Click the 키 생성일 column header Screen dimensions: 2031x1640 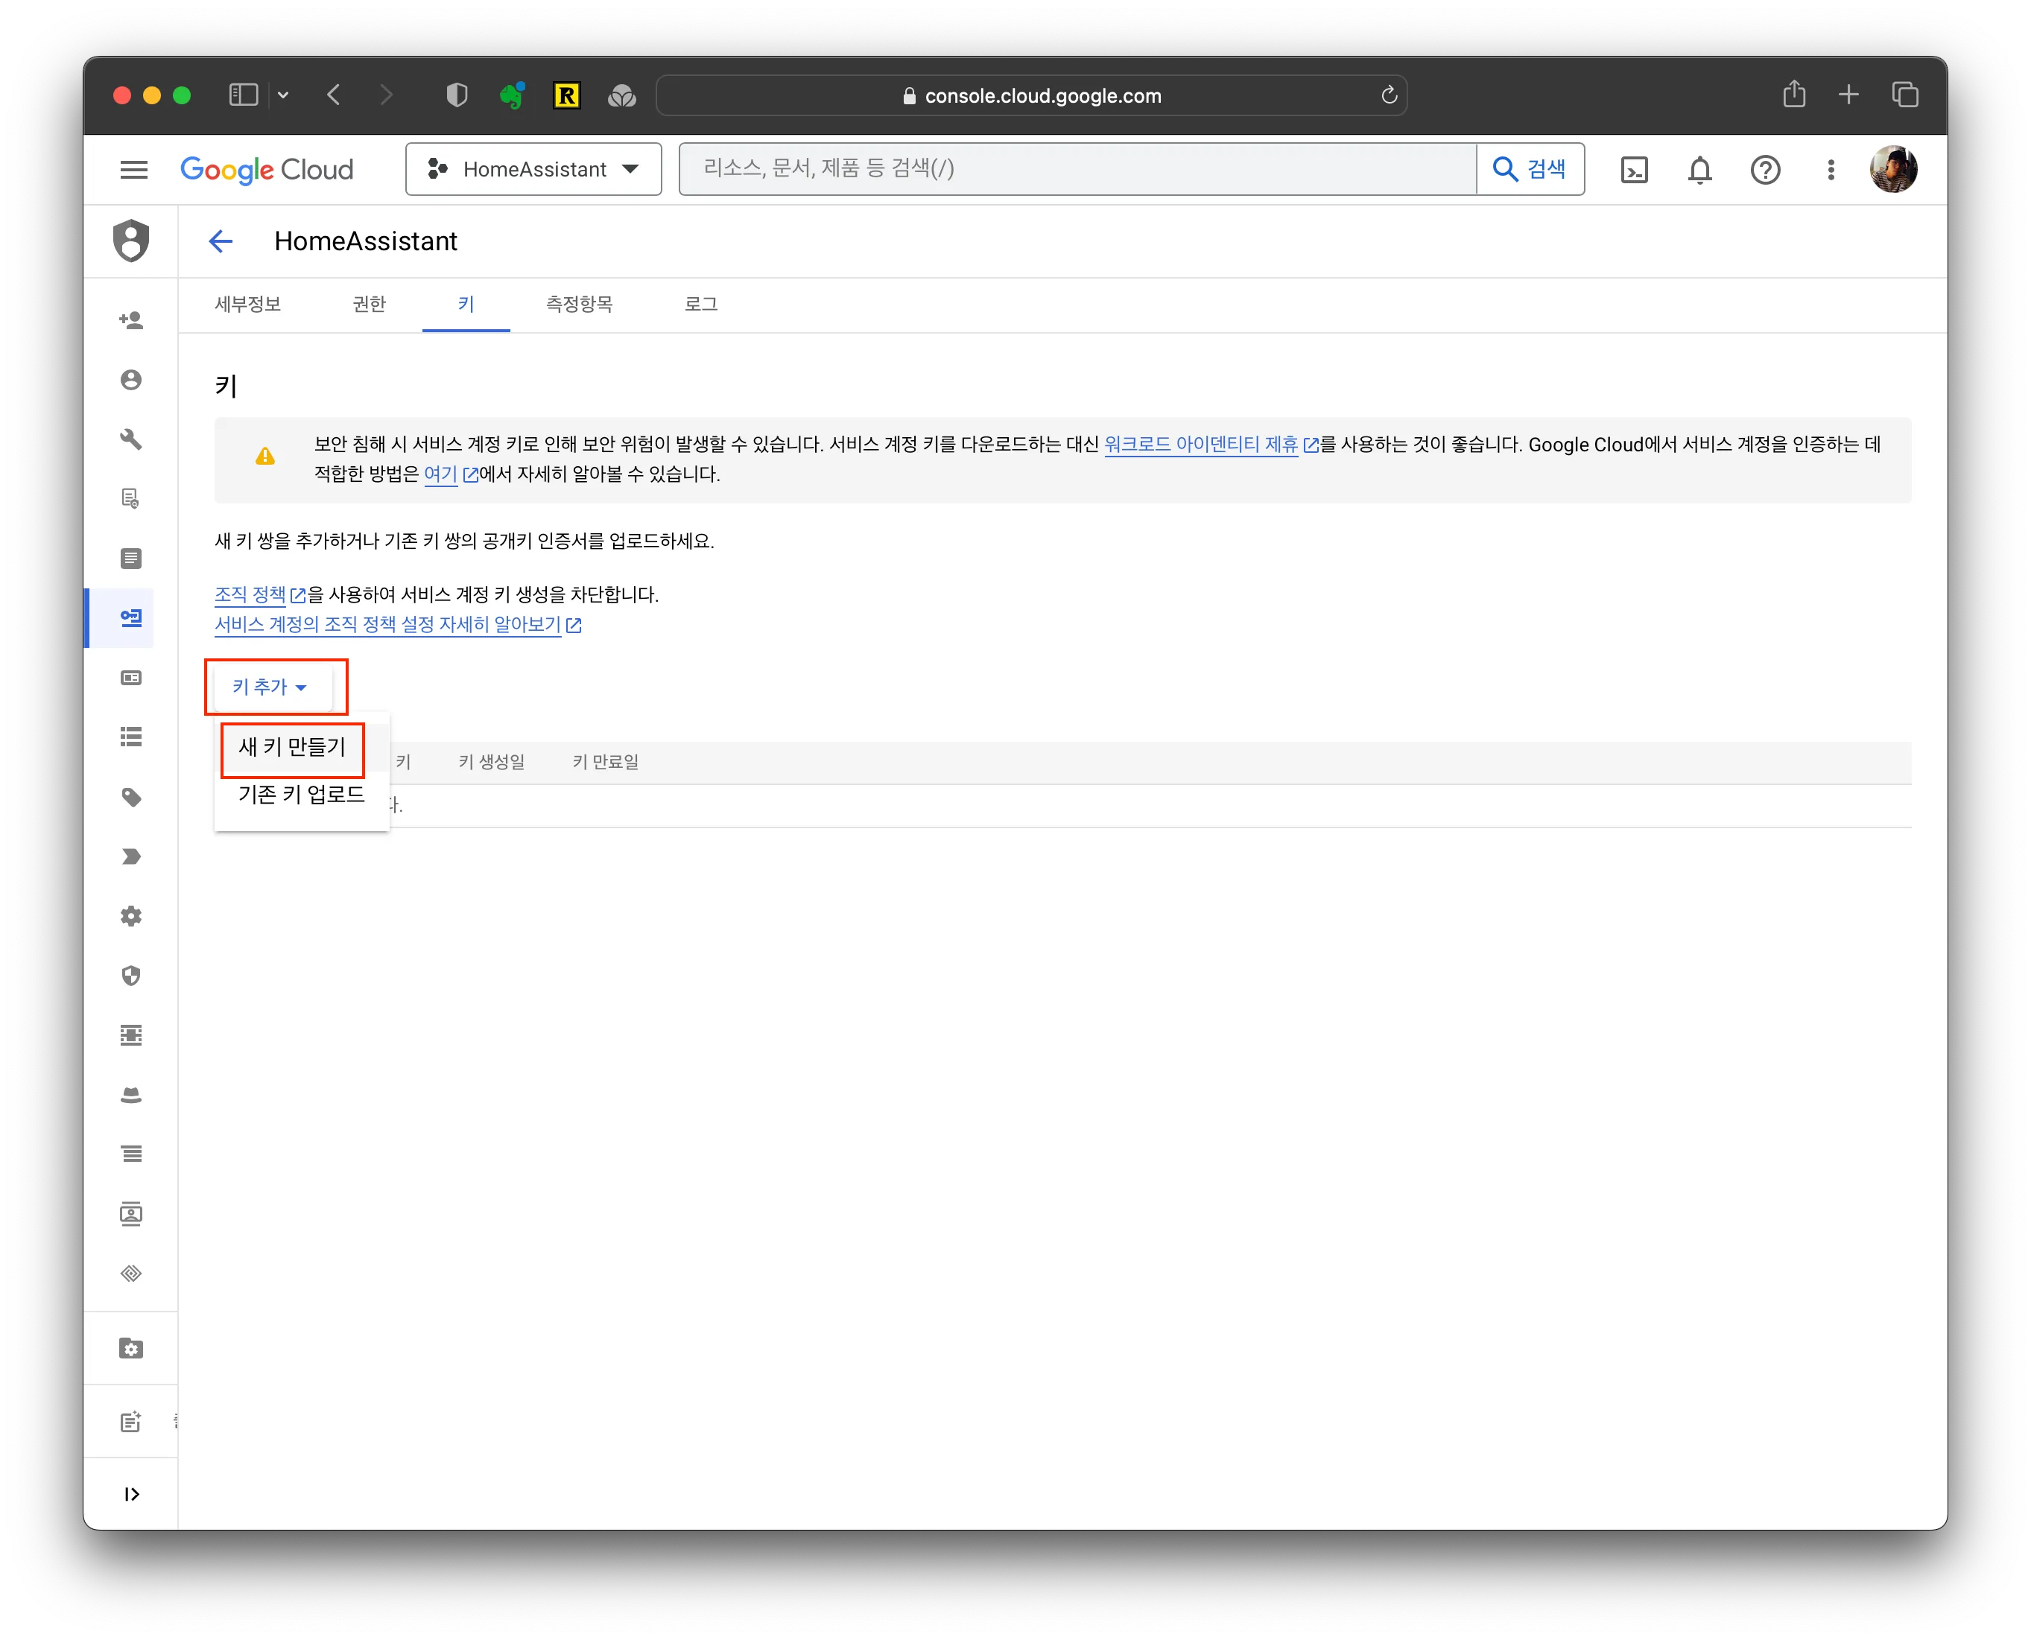[x=492, y=761]
